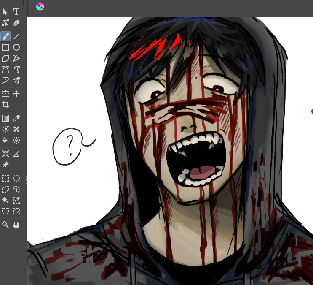Select the Magnetic Selection tool
Viewport: 313px width, 285px height.
(16, 211)
